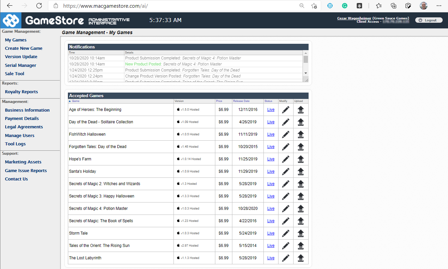Open Live status link for Forgotten Tales
This screenshot has height=269, width=448.
271,147
